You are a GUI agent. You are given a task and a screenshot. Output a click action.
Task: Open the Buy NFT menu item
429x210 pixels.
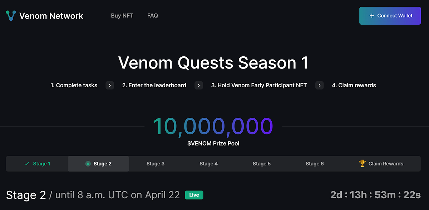tap(122, 15)
